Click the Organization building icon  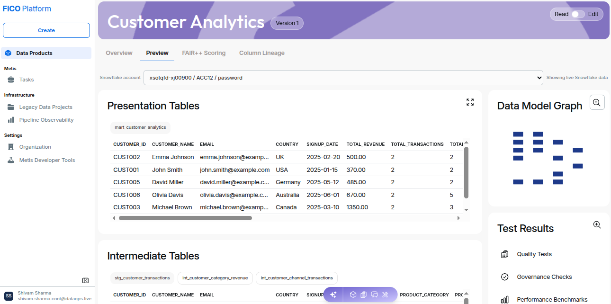11,147
